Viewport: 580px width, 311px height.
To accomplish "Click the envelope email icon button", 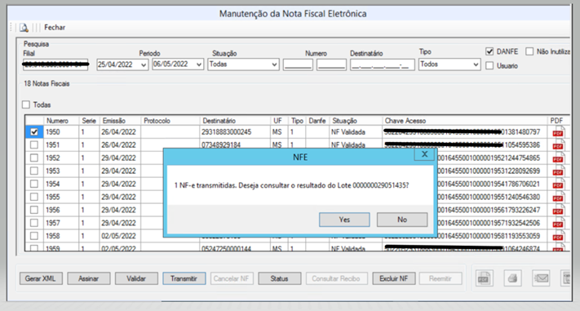I will (x=542, y=278).
